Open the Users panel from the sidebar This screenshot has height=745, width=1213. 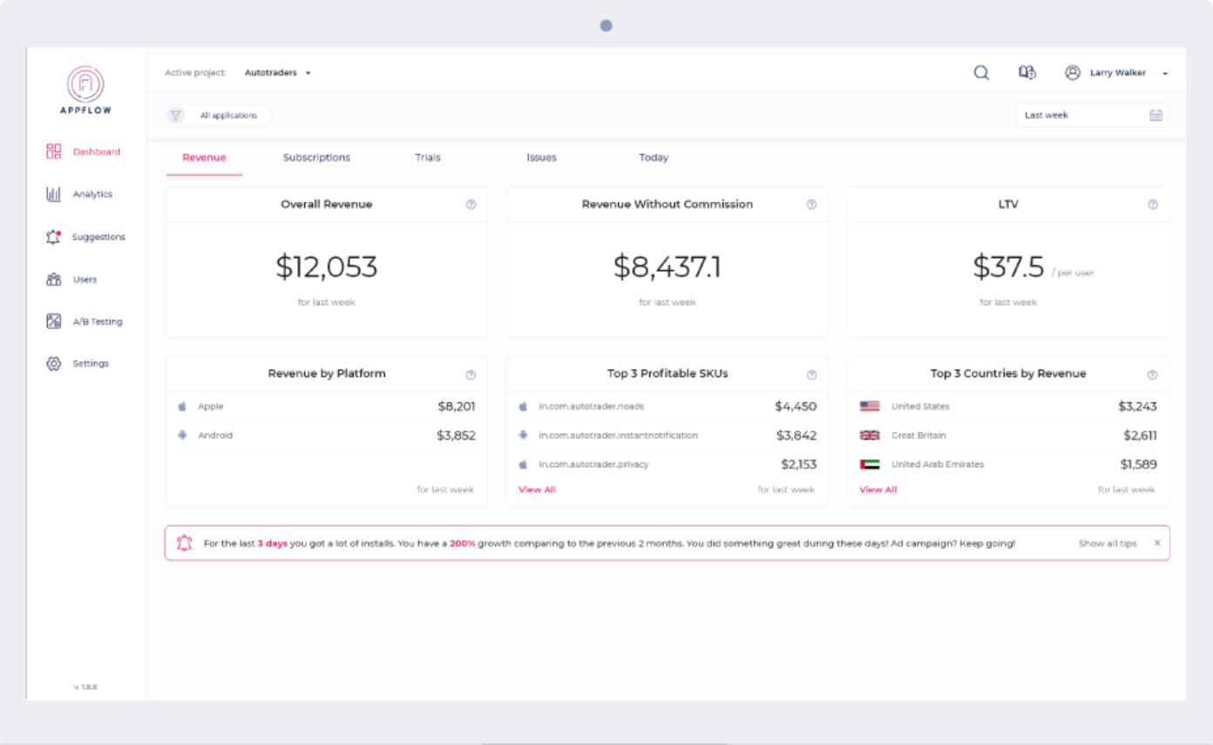click(x=52, y=279)
